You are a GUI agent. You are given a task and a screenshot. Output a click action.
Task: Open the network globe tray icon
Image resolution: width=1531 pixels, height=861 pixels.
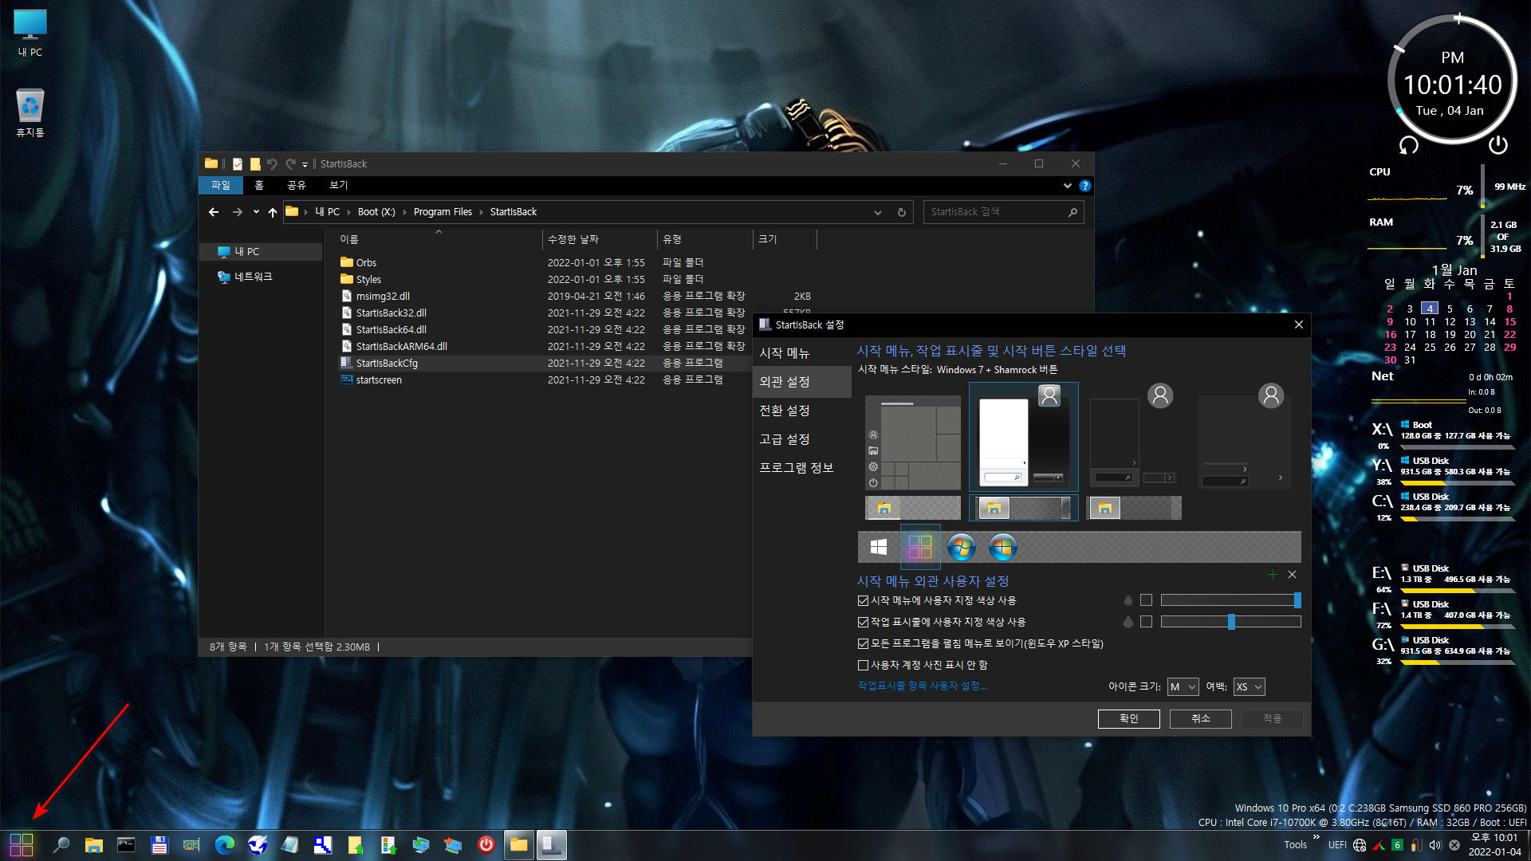[x=1360, y=845]
